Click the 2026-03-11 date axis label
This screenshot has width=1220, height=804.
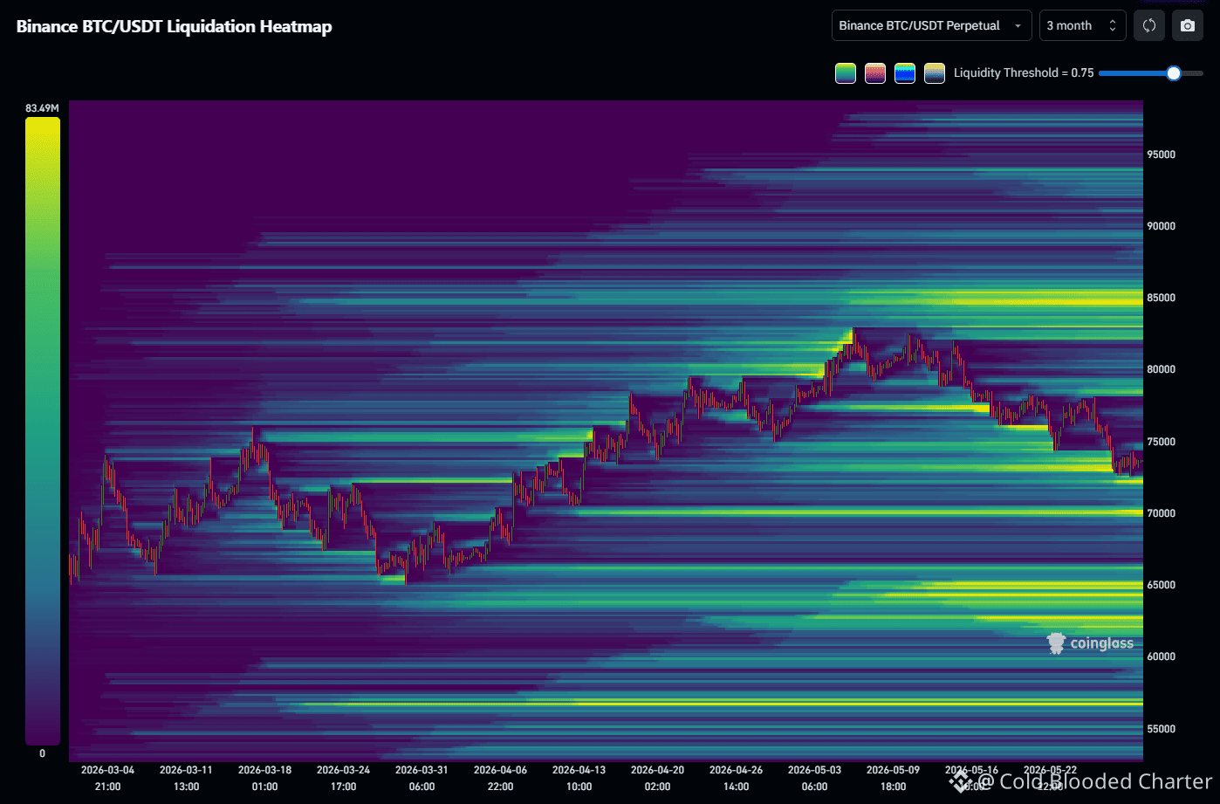(186, 770)
